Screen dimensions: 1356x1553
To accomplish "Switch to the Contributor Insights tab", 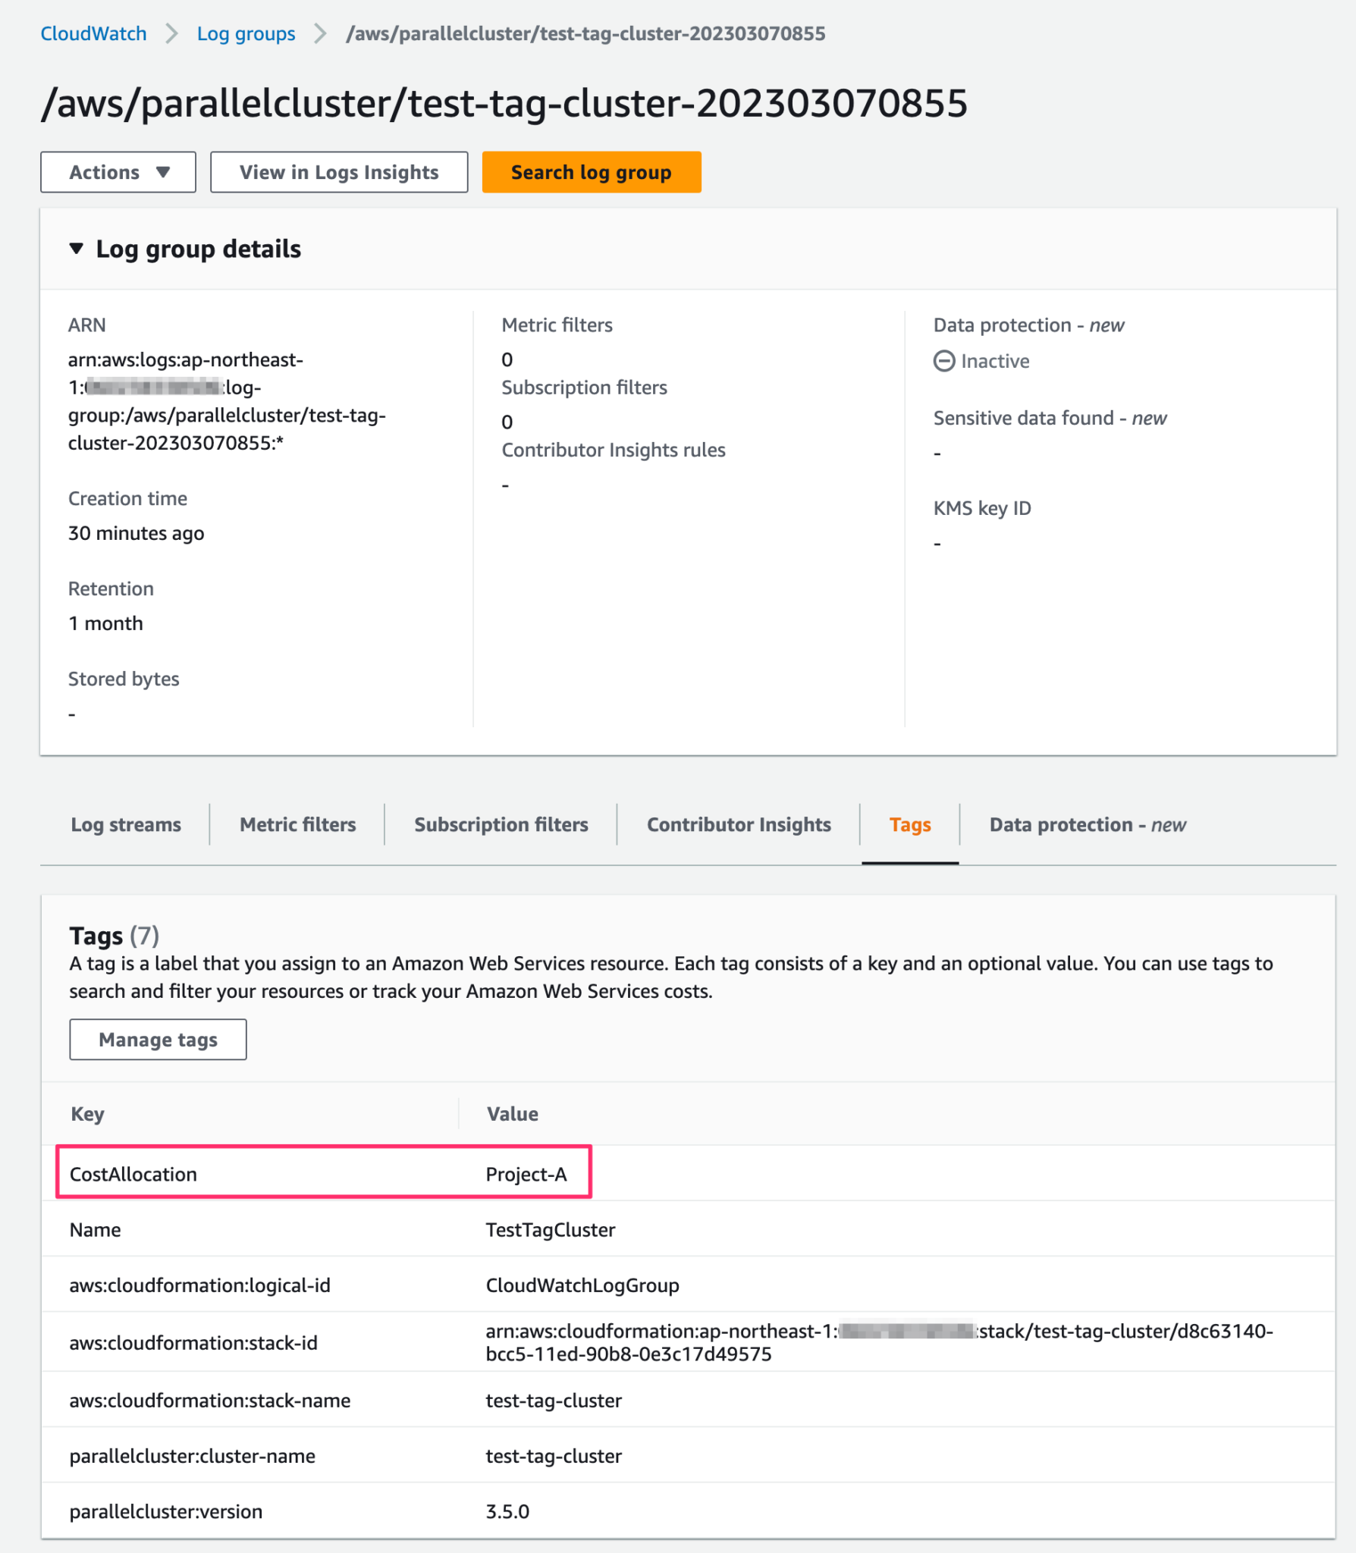I will 738,824.
